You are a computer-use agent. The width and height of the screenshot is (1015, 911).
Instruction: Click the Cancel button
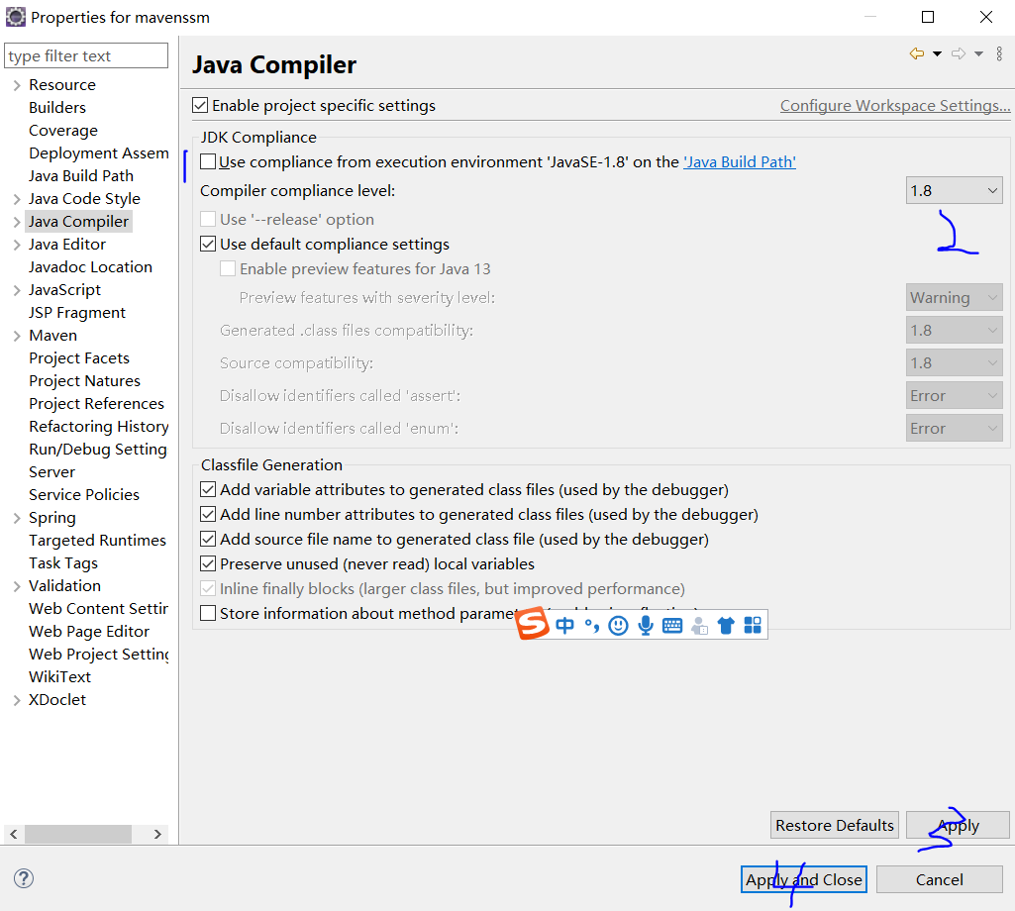(x=940, y=879)
